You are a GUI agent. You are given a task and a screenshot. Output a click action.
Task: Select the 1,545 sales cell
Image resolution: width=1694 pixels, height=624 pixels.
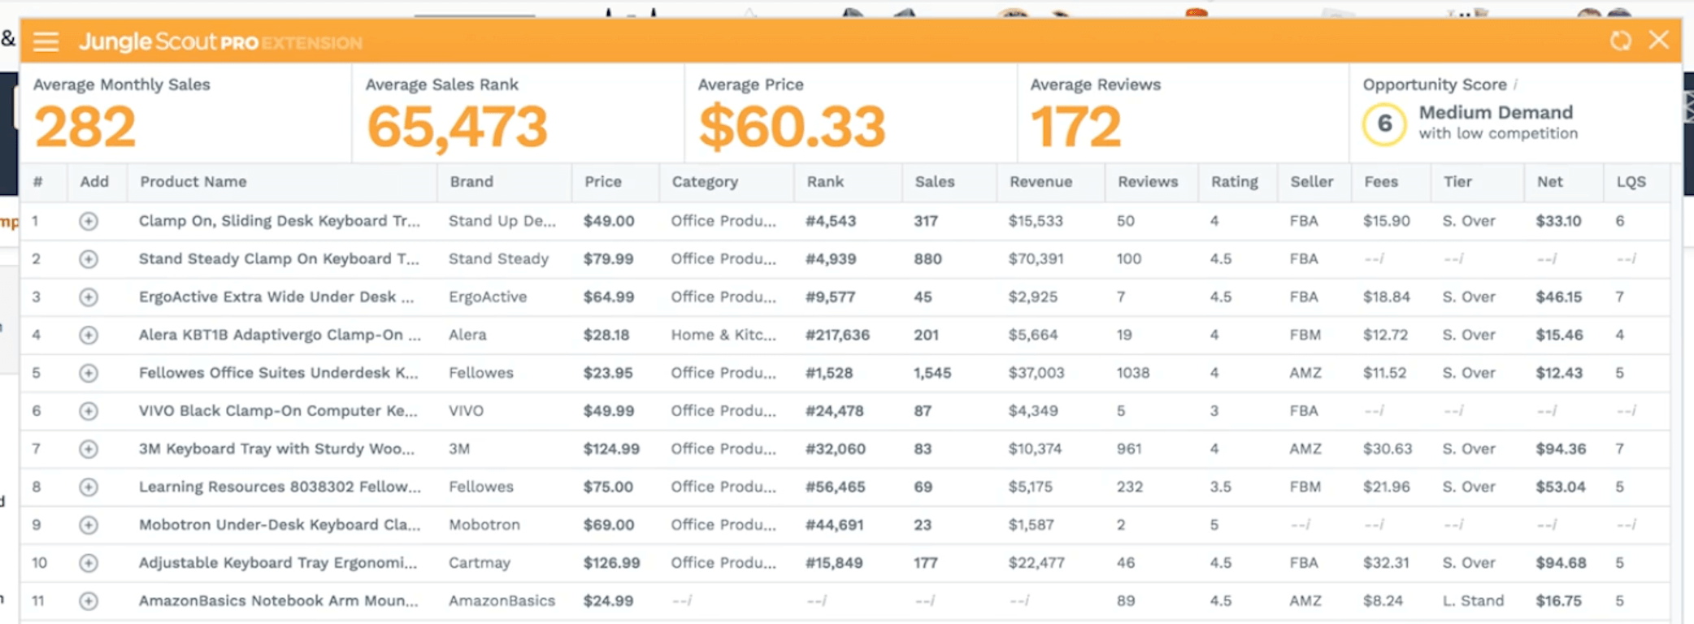click(x=932, y=373)
